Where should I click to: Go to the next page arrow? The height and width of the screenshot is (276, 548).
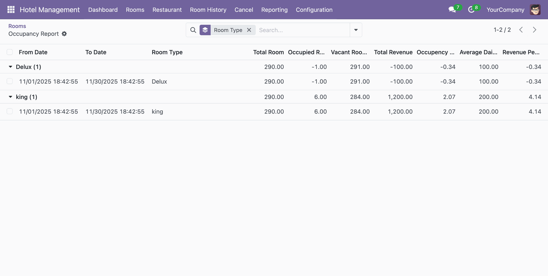tap(534, 30)
